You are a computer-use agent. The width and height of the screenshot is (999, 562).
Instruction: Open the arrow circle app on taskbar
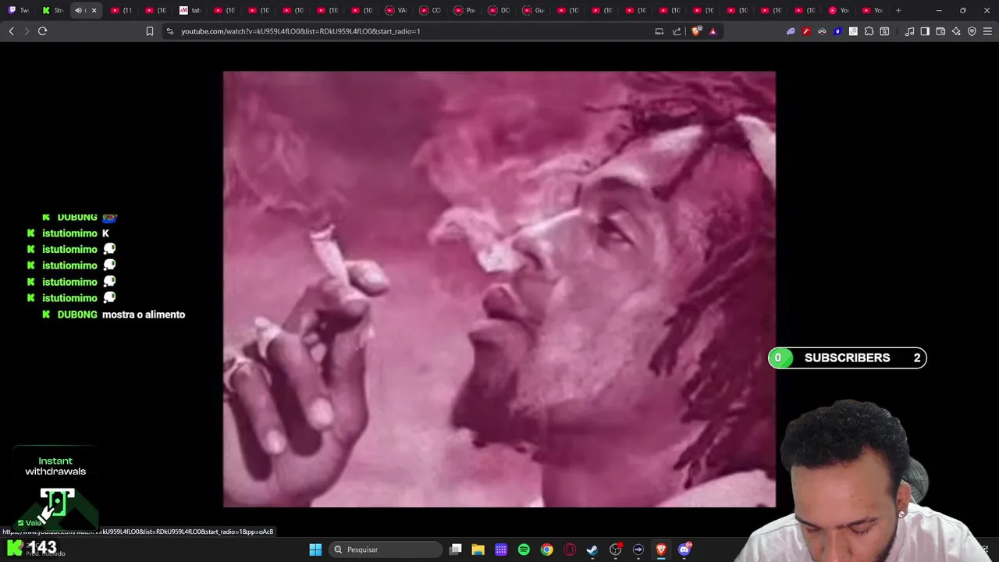638,550
